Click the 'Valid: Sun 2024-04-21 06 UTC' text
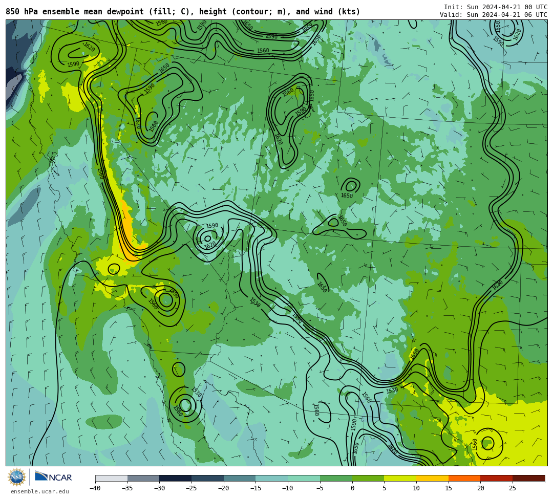This screenshot has height=498, width=553. point(494,15)
